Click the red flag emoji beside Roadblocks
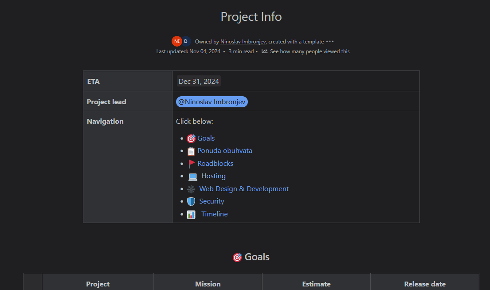The image size is (490, 290). [x=191, y=164]
